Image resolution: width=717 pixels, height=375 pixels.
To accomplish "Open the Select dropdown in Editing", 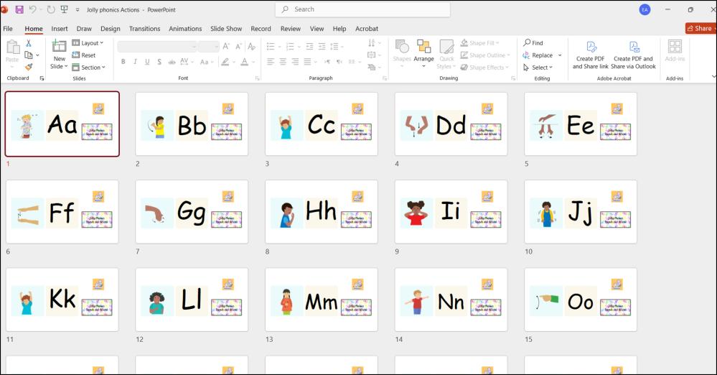I will [x=538, y=68].
